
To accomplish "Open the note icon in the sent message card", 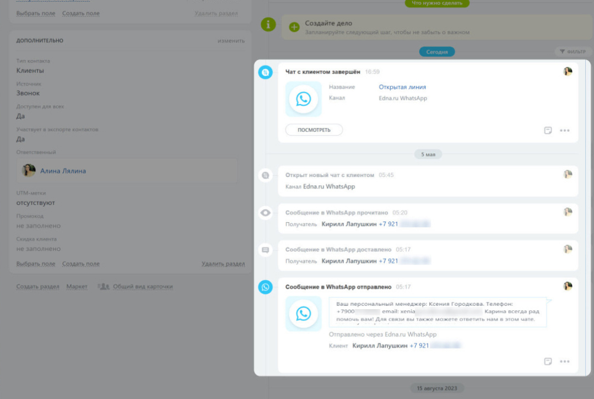I will pyautogui.click(x=548, y=362).
